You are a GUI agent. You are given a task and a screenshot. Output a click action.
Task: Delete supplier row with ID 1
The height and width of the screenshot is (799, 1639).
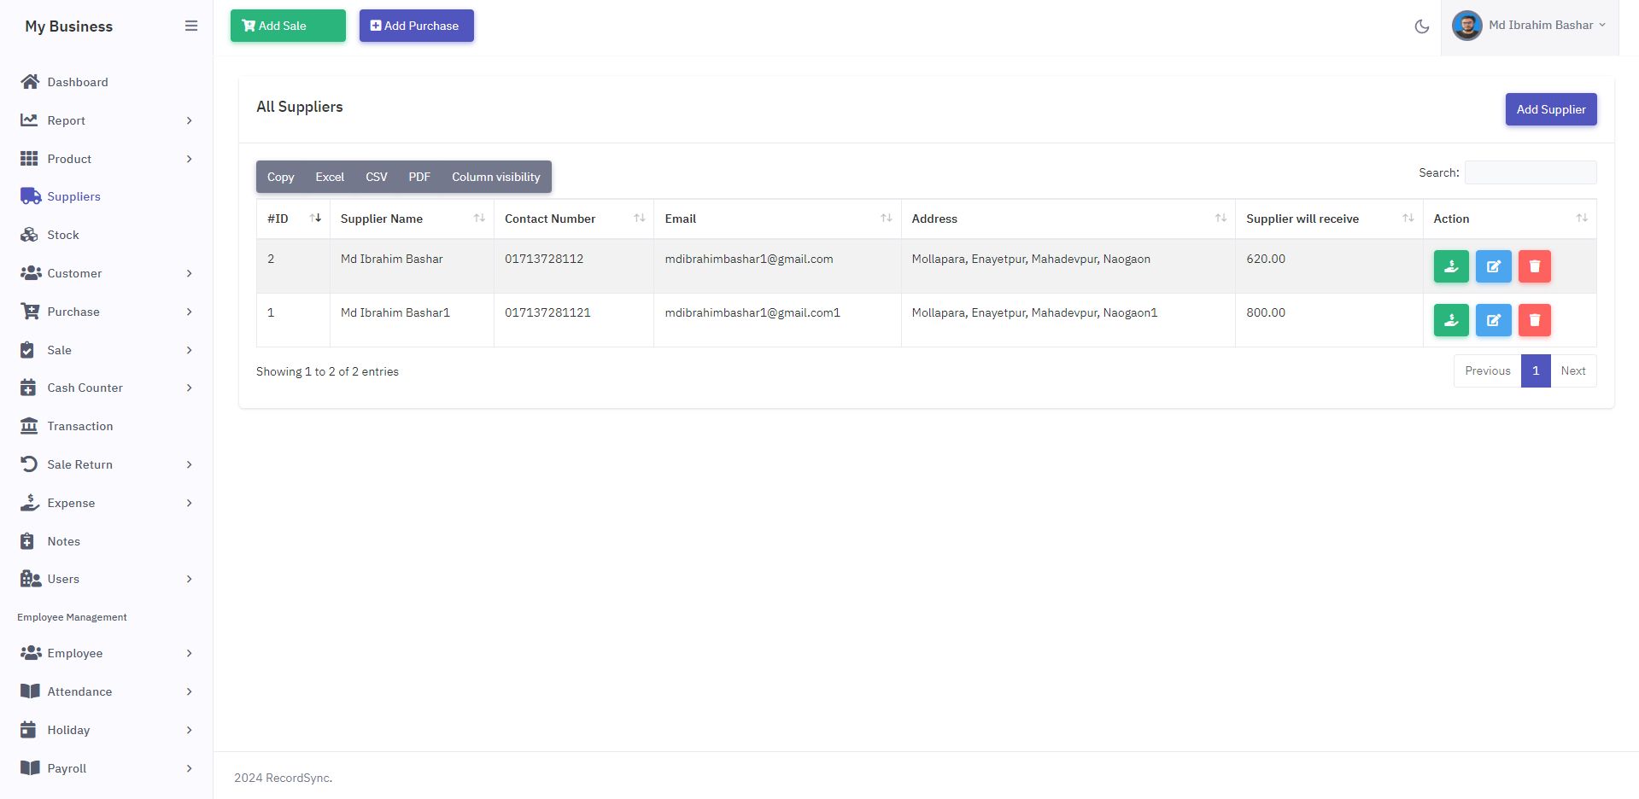click(1534, 320)
